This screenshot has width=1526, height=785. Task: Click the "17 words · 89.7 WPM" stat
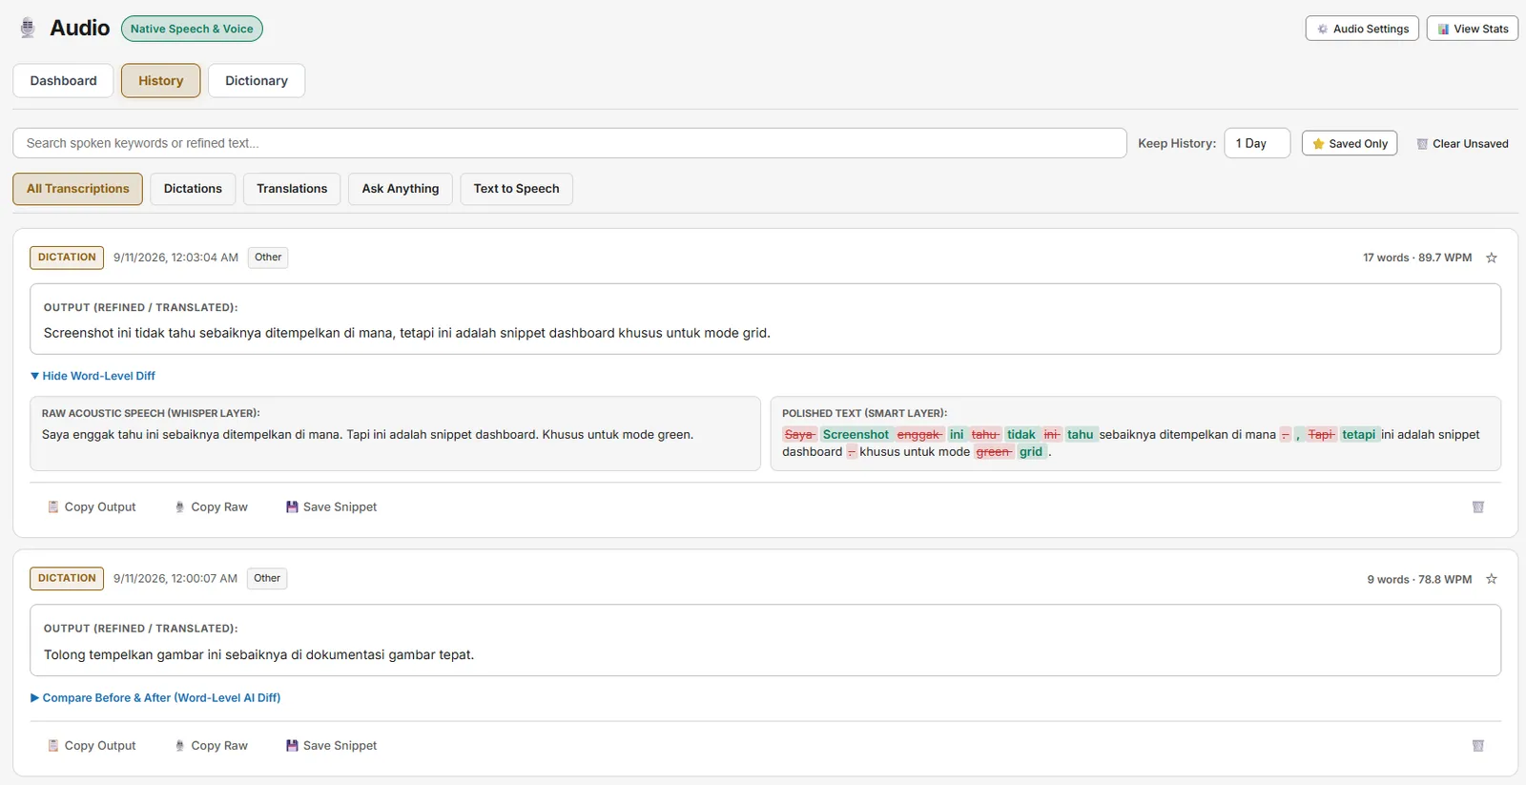click(1417, 258)
